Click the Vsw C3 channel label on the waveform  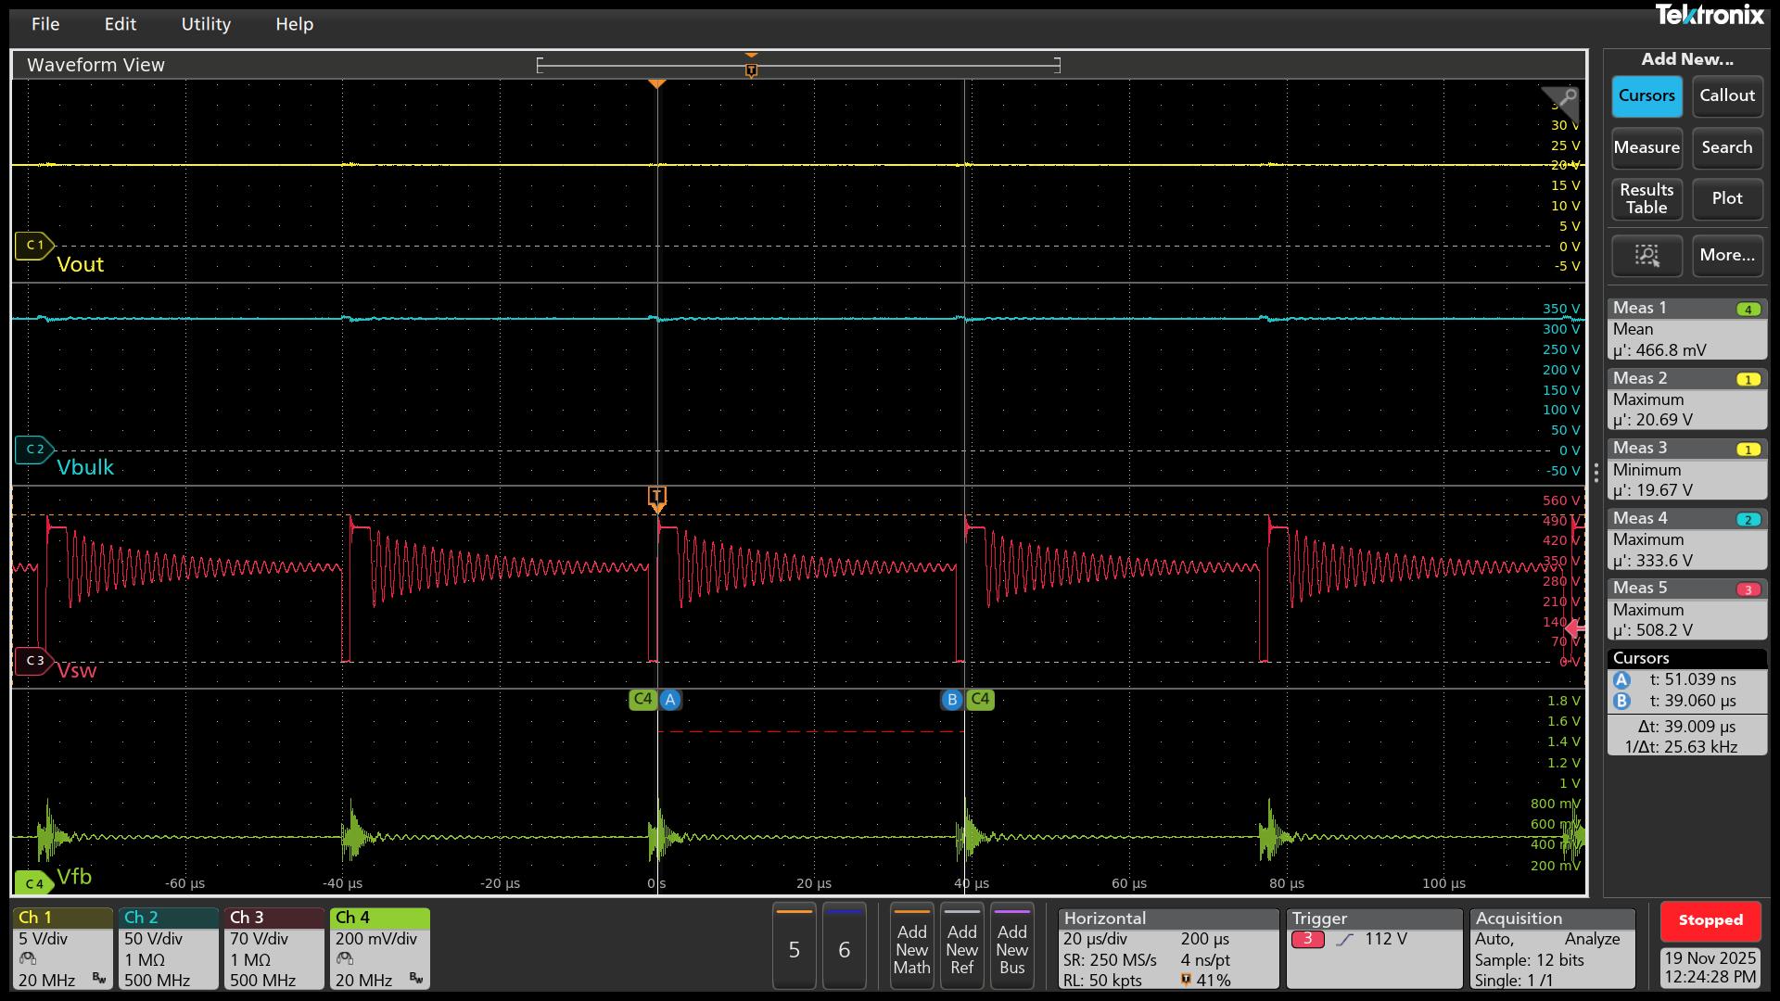(x=34, y=661)
